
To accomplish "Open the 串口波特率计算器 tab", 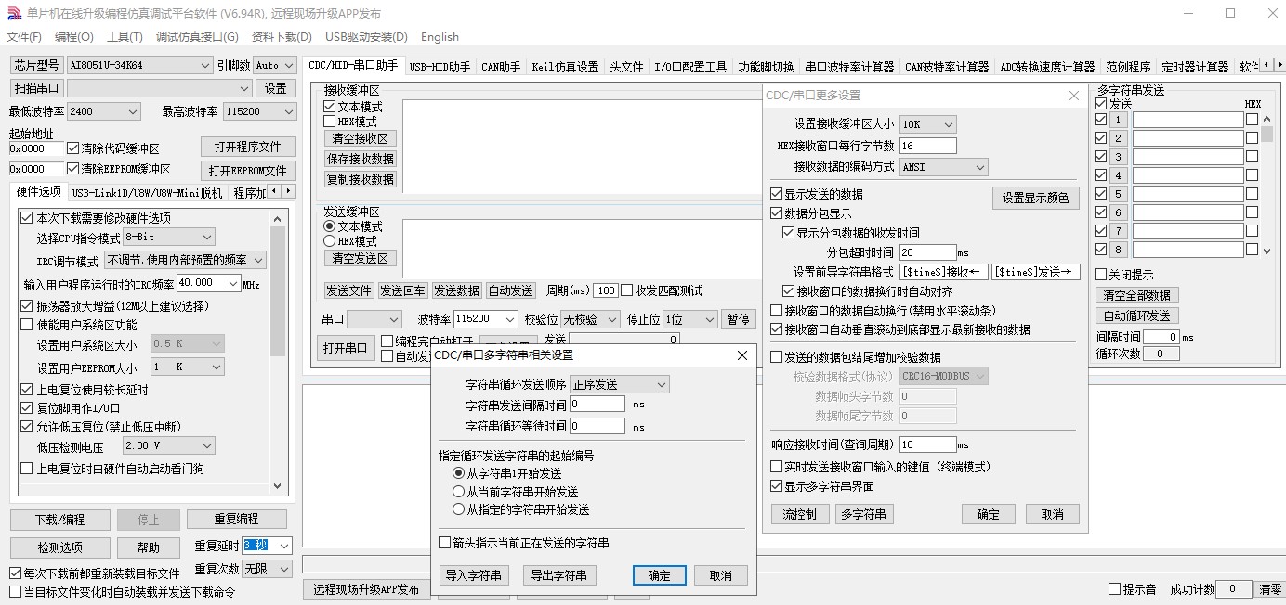I will 849,67.
